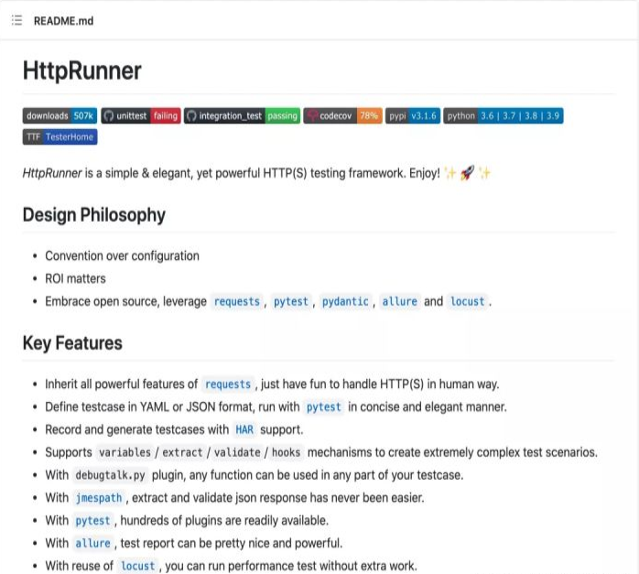Open the integration_test passing badge
639x574 pixels.
(x=242, y=116)
